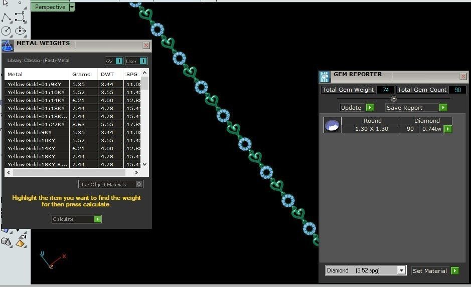
Task: Open the Perspective viewport dropdown arrow
Action: [72, 7]
